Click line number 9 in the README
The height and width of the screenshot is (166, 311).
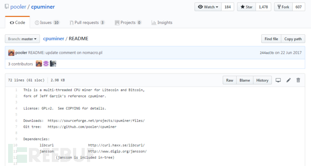pos(16,139)
